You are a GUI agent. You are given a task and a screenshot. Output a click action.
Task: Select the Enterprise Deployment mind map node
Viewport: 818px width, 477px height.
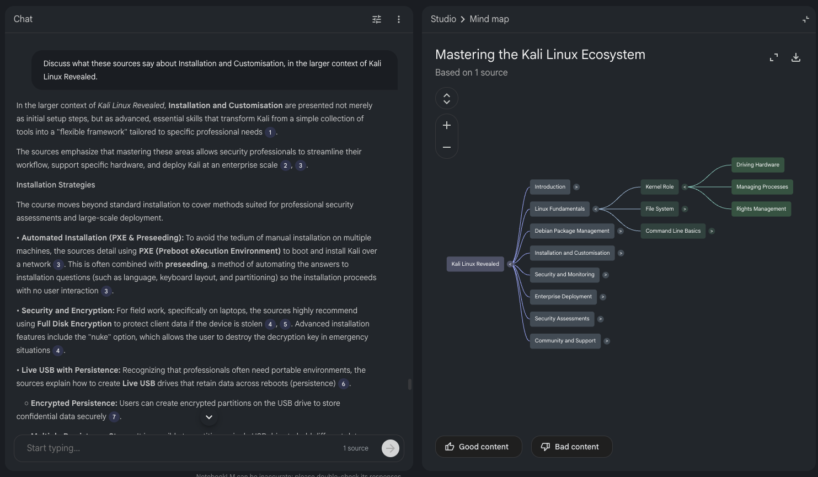coord(563,297)
